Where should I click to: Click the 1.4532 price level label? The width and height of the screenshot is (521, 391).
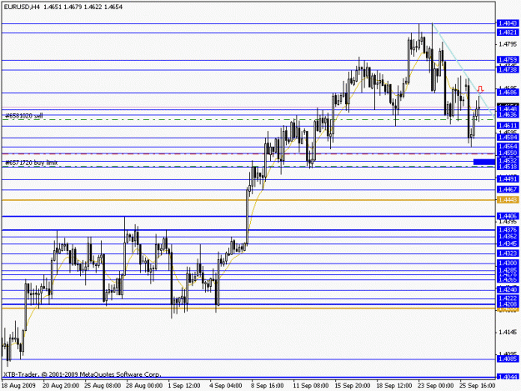[x=508, y=161]
